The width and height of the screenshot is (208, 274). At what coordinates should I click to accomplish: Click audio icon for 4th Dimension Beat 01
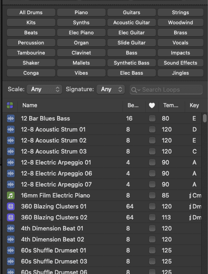click(11, 228)
